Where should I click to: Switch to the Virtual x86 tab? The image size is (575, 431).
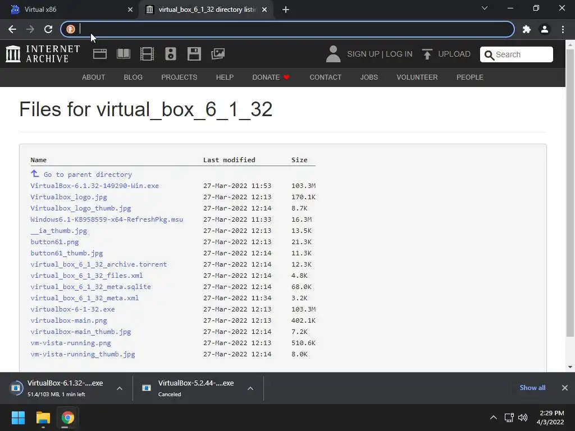(x=70, y=10)
